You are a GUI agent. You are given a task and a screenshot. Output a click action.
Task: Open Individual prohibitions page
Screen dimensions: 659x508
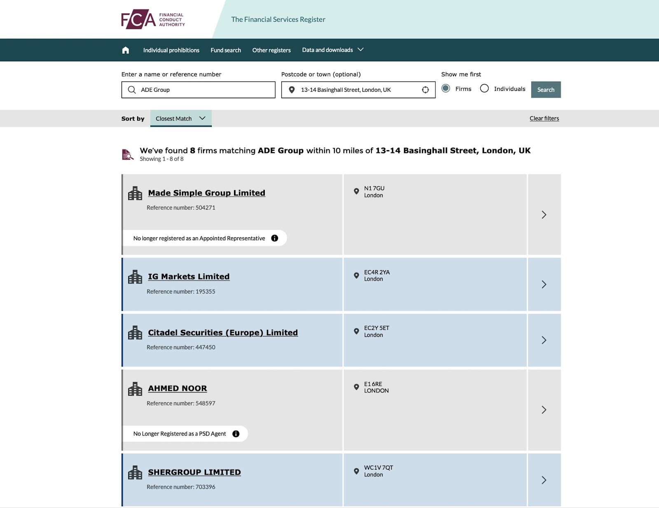point(171,50)
